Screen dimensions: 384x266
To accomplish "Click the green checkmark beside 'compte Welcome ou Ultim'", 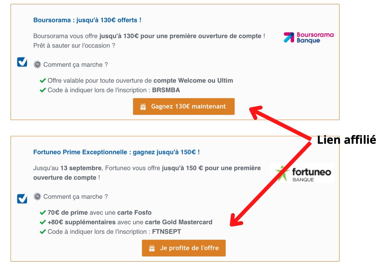I will coord(43,80).
